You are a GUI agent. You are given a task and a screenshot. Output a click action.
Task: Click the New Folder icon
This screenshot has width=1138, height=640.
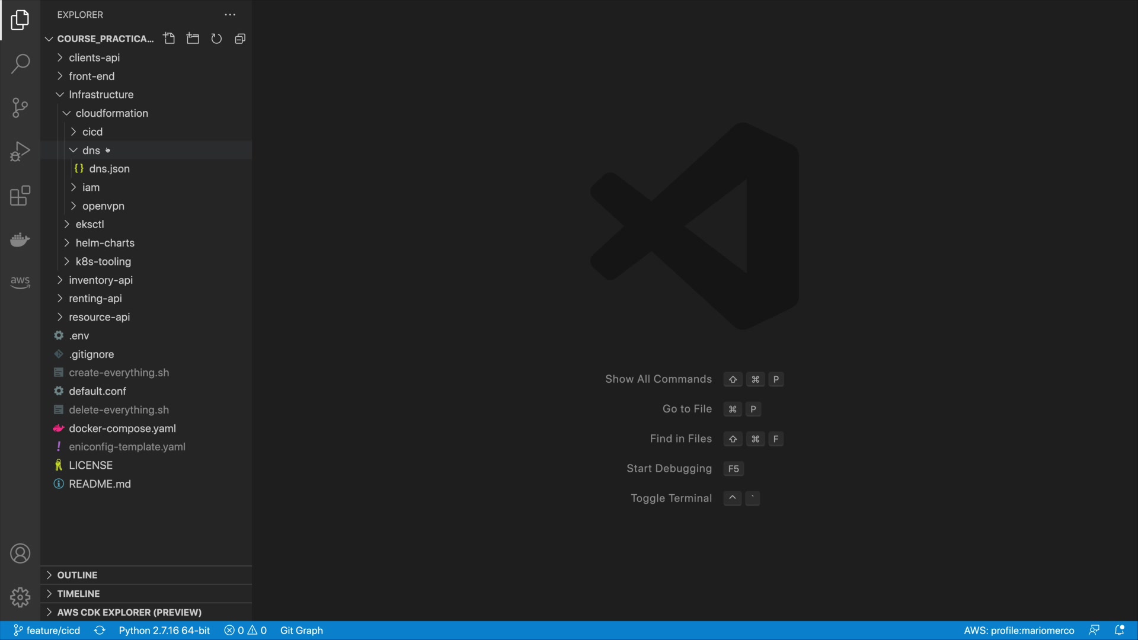pos(193,39)
